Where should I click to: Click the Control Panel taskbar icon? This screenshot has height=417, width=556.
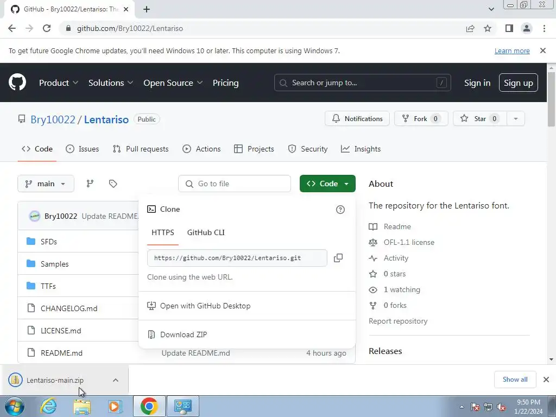click(183, 406)
